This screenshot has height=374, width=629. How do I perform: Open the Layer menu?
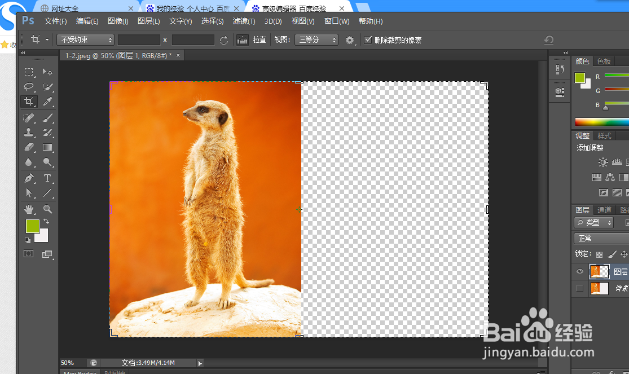tap(148, 21)
